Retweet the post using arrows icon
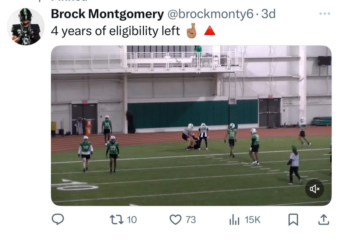The width and height of the screenshot is (339, 241). coord(117,220)
